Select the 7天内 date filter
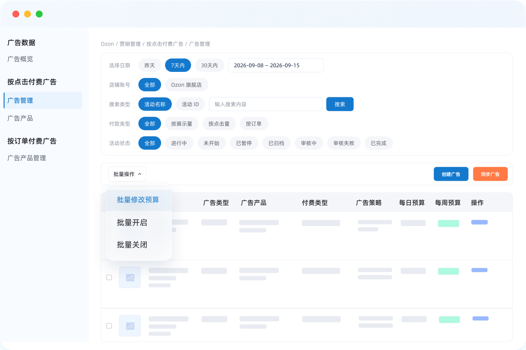The image size is (526, 350). tap(178, 65)
